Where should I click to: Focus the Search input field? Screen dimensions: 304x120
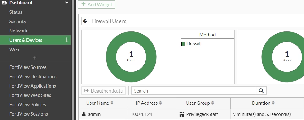(194, 91)
